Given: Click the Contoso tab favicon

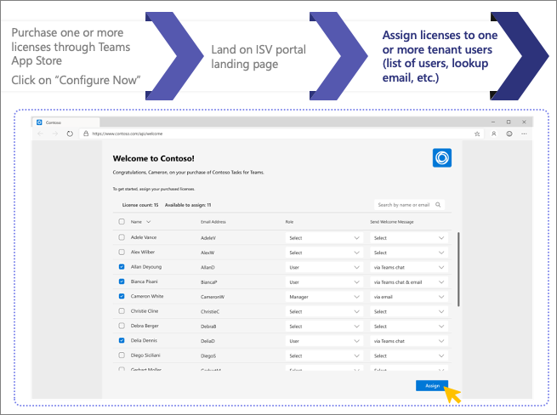Looking at the screenshot, I should tap(39, 122).
